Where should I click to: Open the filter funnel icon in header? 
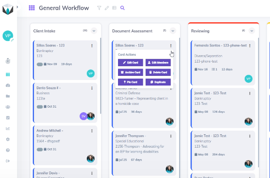[x=99, y=8]
